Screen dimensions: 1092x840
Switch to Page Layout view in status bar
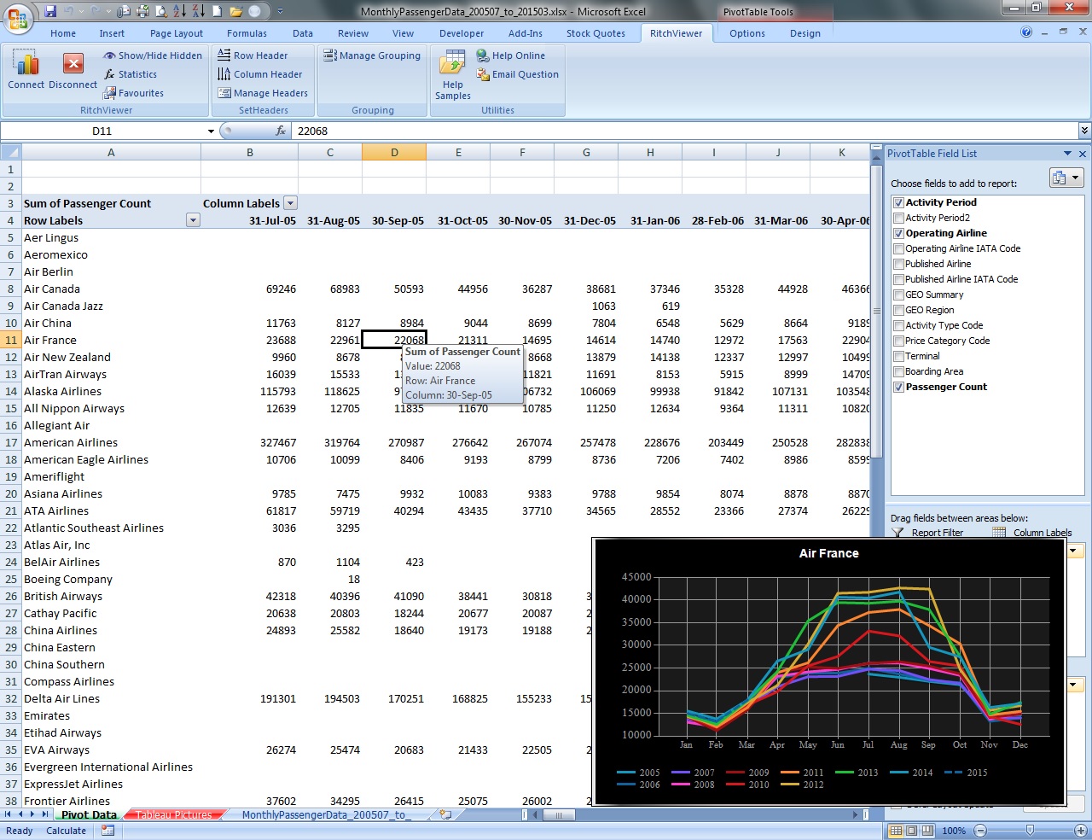tap(911, 831)
